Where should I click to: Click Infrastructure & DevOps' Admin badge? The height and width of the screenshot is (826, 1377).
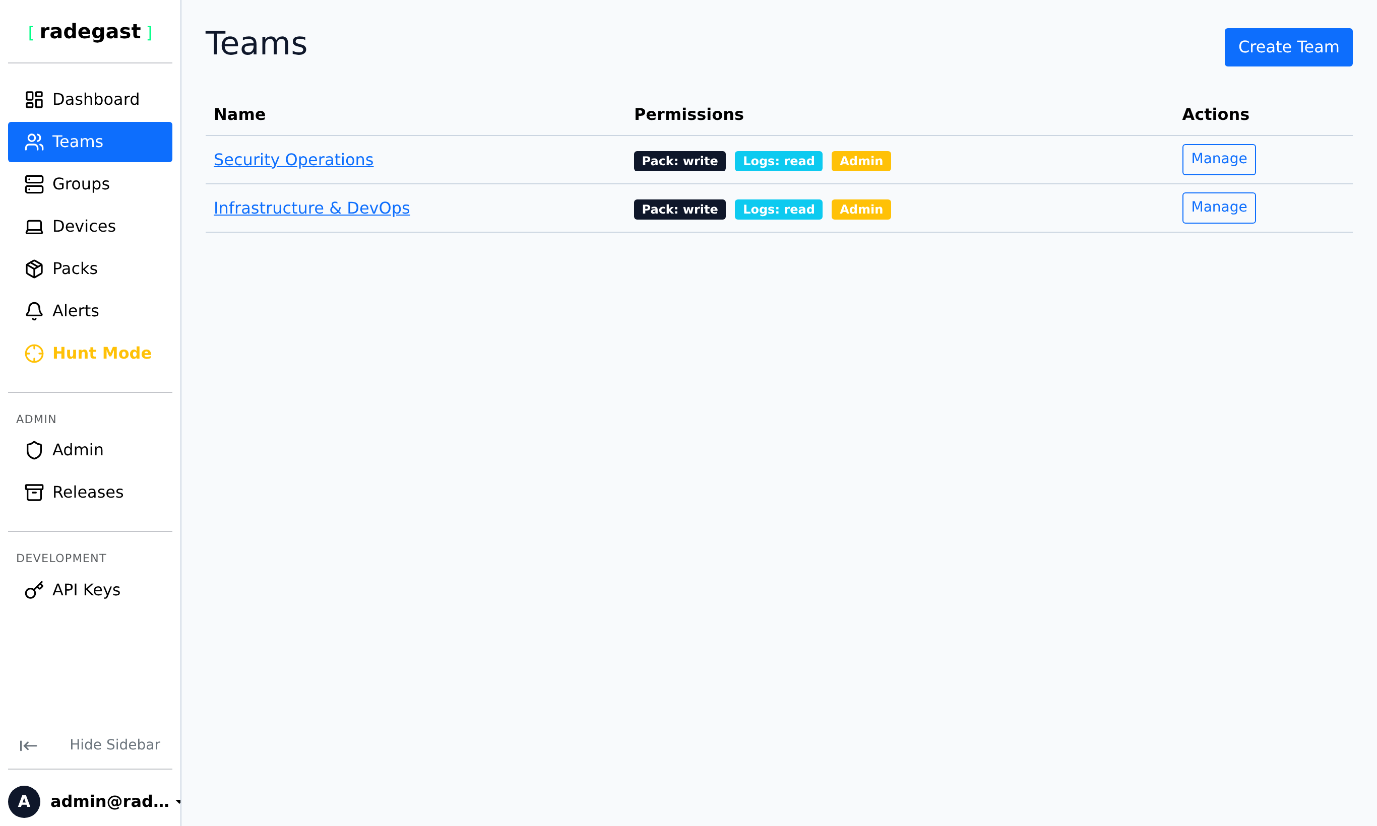click(x=861, y=210)
